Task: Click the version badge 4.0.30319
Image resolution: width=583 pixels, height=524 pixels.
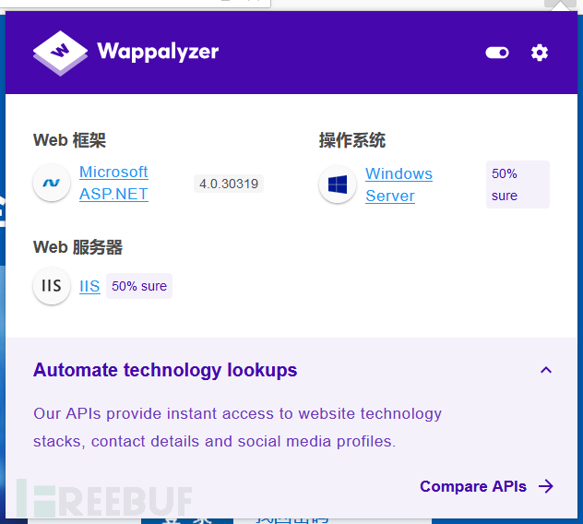Action: (229, 184)
